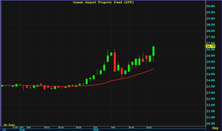Select the 9/23 date on the time axis
Image resolution: width=222 pixels, height=131 pixels.
click(149, 127)
